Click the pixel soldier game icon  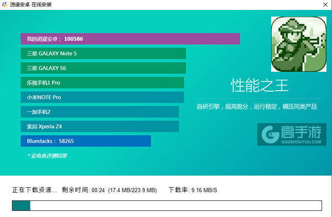click(299, 44)
